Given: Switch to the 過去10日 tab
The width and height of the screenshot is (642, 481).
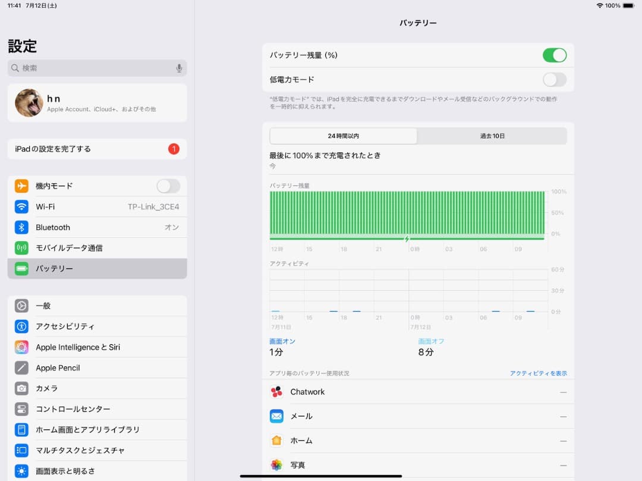Looking at the screenshot, I should [x=492, y=136].
